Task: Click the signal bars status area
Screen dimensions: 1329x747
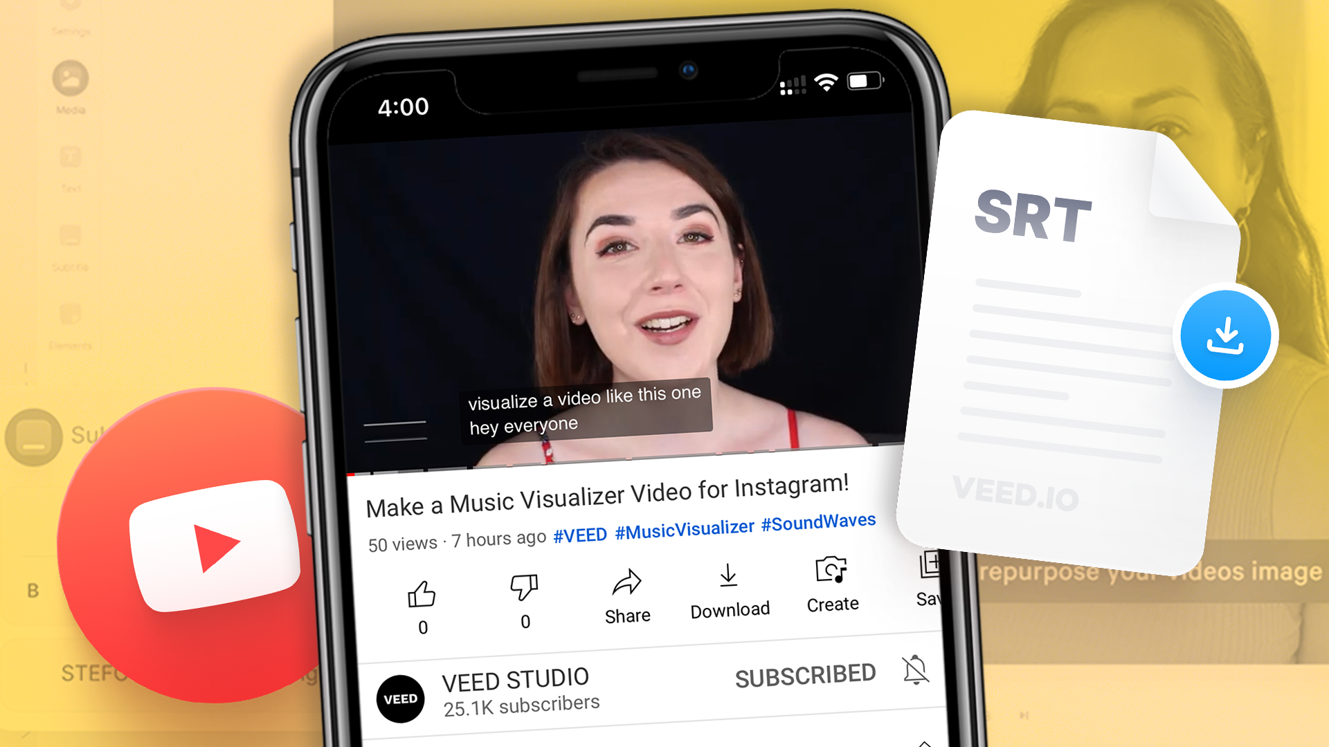Action: pyautogui.click(x=788, y=88)
